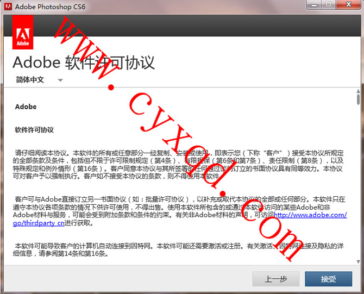Screen dimensions: 364x294
Task: Click the 接受 accept button
Action: click(x=328, y=279)
